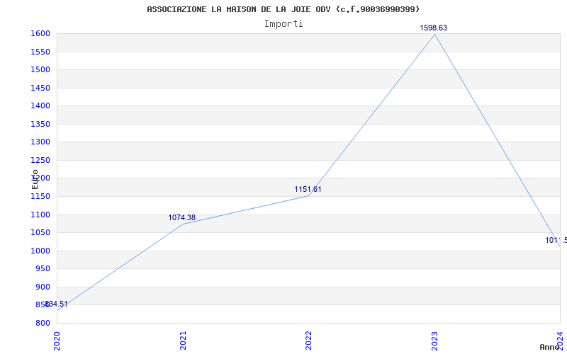This screenshot has width=567, height=354.
Task: Click the 1074.38 data label
Action: coord(182,217)
